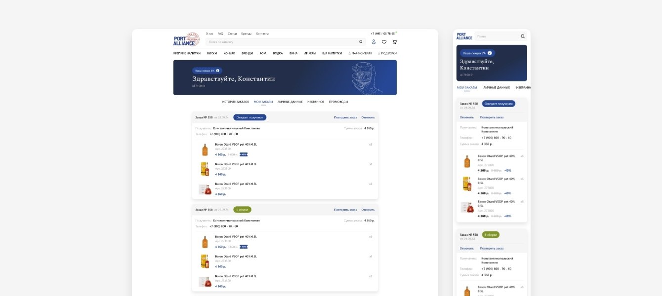
Task: Click mobile 'Ожидает получения' status badge
Action: tap(498, 104)
